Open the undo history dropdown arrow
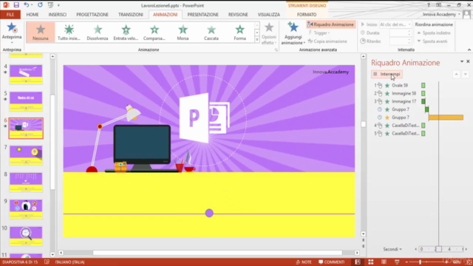Image resolution: width=473 pixels, height=266 pixels. click(32, 5)
